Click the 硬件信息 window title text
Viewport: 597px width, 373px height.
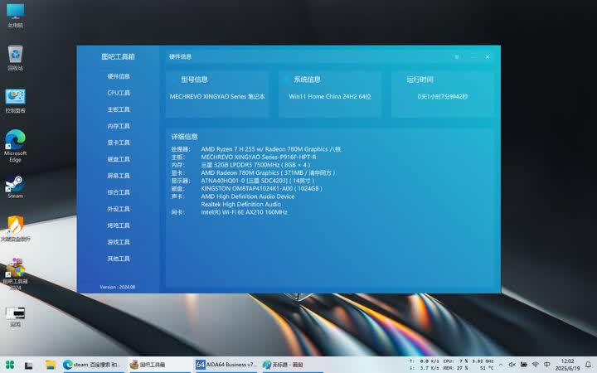(180, 56)
